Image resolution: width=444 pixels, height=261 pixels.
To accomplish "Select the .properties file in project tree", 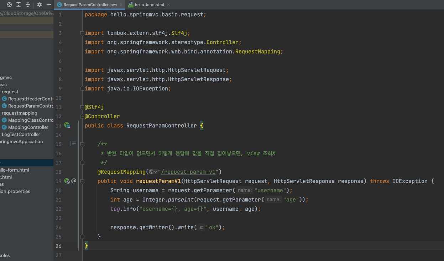I will [15, 191].
